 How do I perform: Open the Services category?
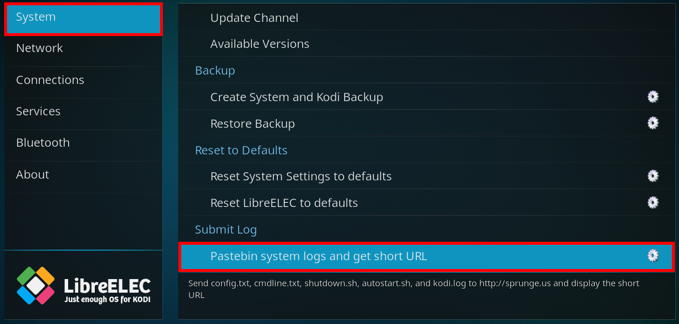coord(84,112)
